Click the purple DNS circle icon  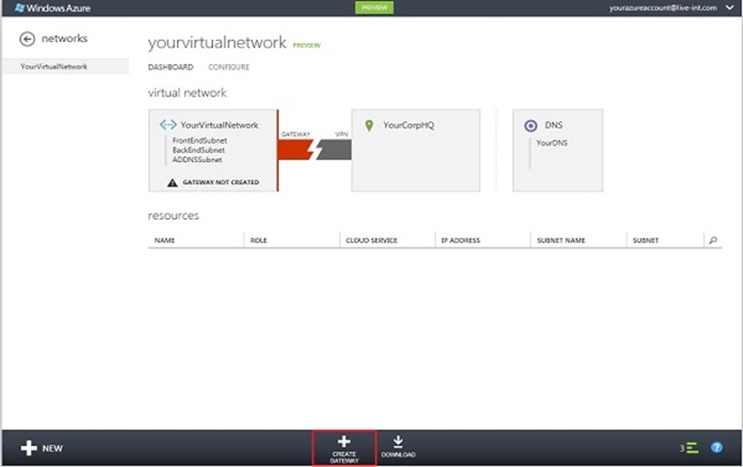531,125
